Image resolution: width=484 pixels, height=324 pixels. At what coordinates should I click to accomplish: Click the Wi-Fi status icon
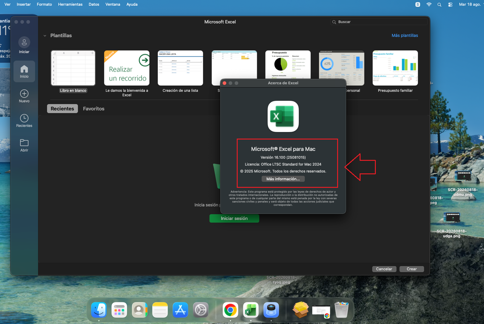[x=429, y=4]
